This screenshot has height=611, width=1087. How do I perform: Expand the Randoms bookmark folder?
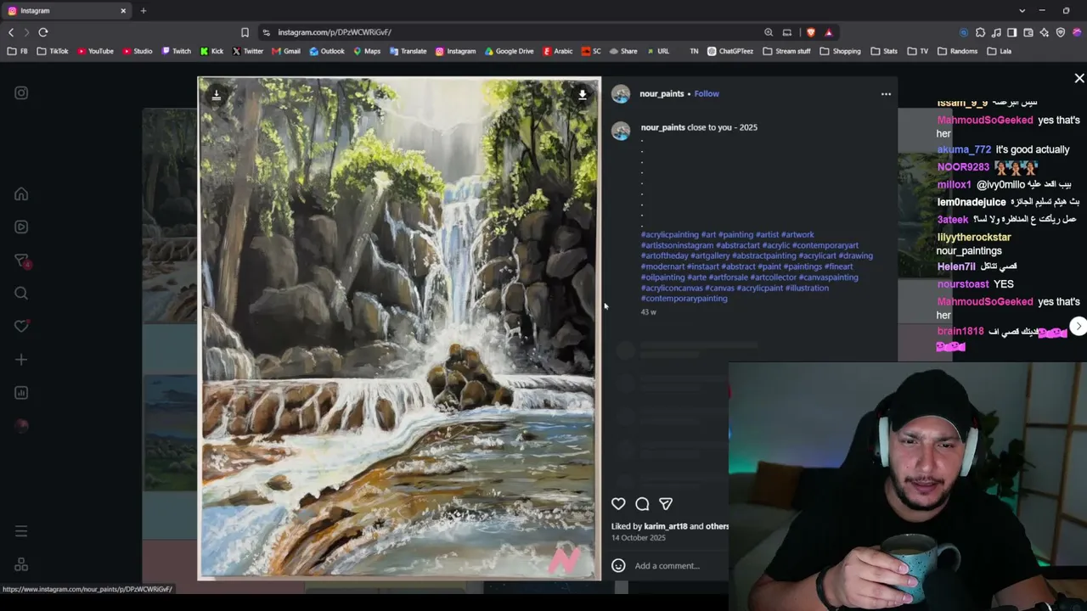pos(957,51)
